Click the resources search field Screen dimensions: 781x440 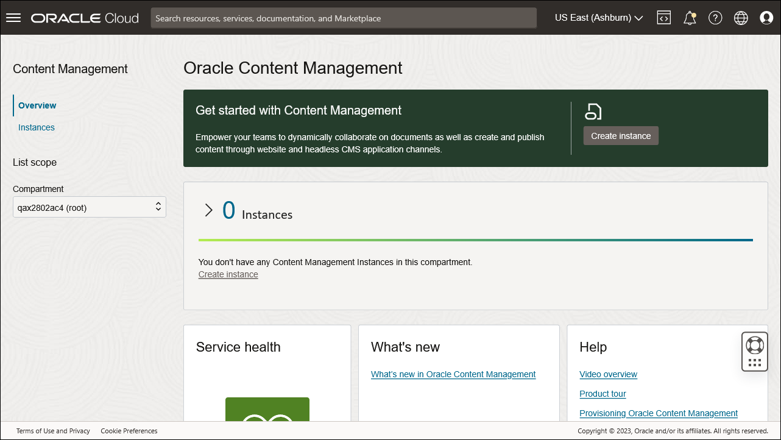pos(343,18)
